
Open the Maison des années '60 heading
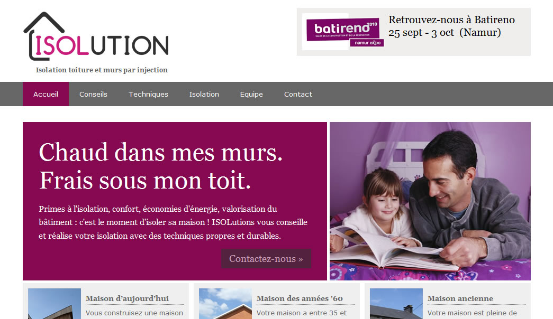300,298
